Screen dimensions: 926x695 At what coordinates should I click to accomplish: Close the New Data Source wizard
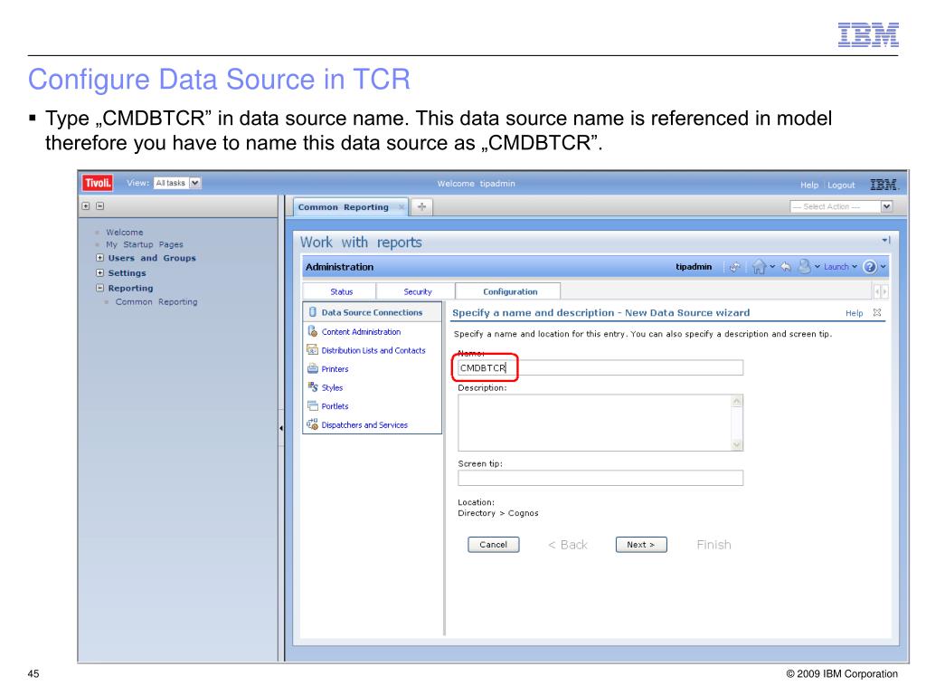coord(877,312)
